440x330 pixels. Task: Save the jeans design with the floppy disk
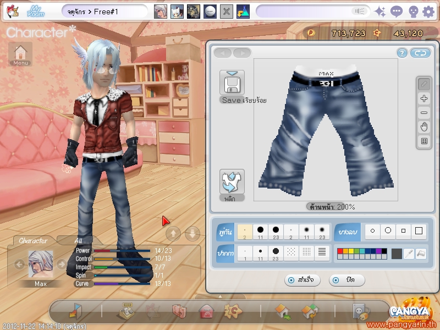[232, 83]
